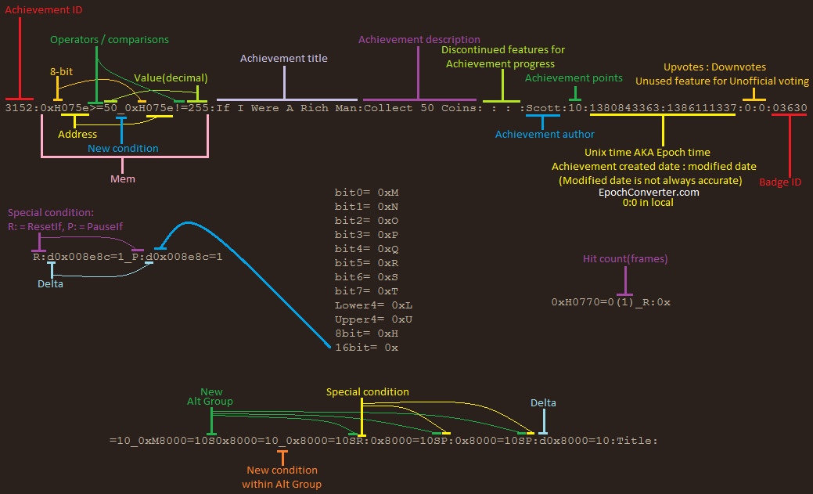Select the 8-bit marker above the address

[x=60, y=70]
